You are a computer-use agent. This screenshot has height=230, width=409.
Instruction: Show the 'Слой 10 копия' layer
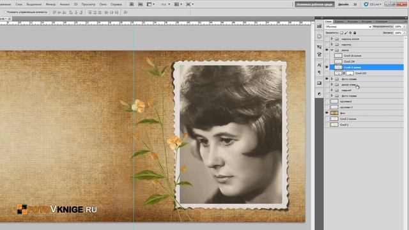pos(327,56)
